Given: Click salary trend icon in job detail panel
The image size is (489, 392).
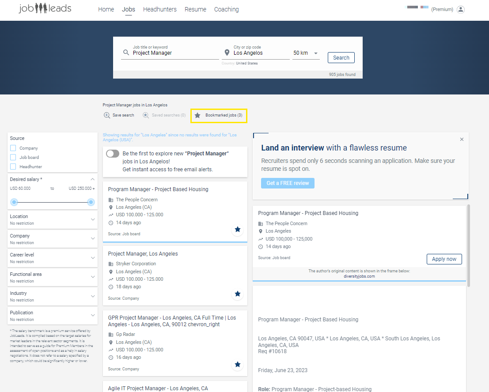Looking at the screenshot, I should pyautogui.click(x=261, y=239).
